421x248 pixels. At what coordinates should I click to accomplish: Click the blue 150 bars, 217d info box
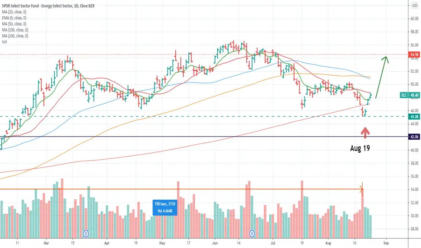click(165, 207)
